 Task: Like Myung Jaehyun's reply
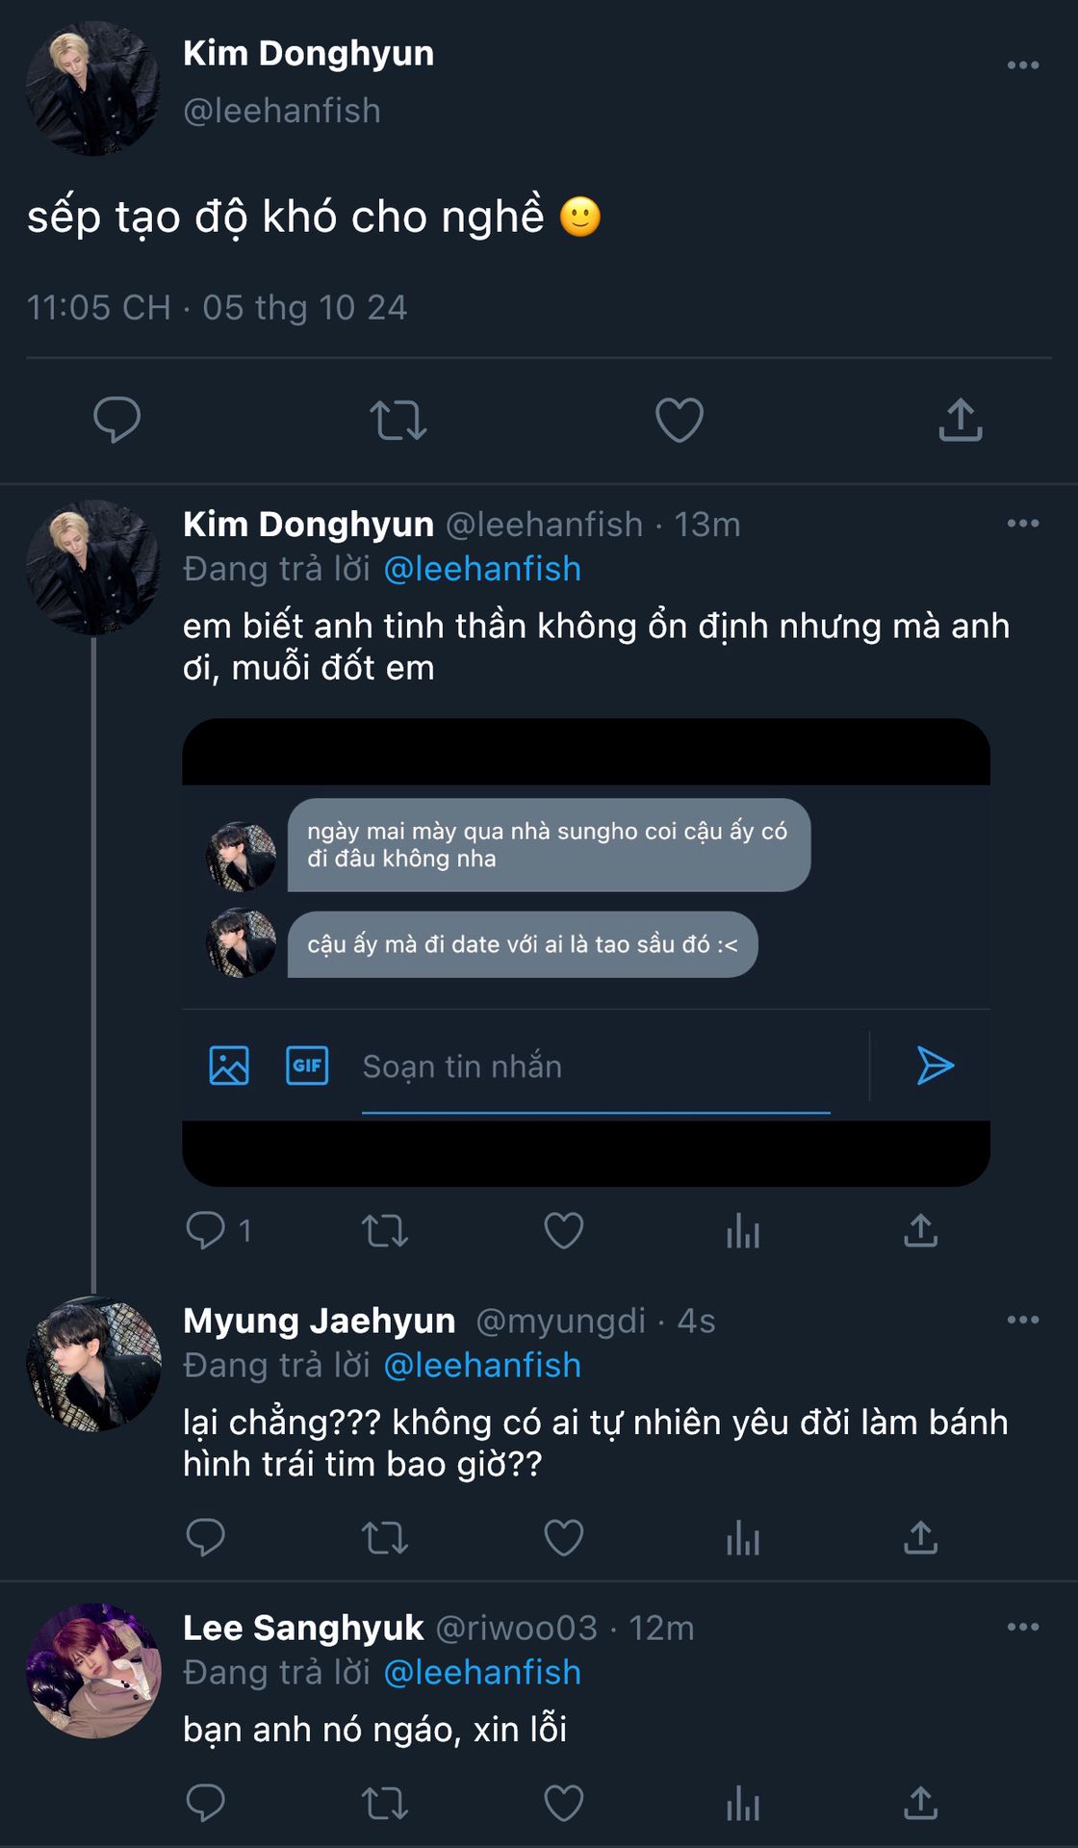pos(564,1538)
